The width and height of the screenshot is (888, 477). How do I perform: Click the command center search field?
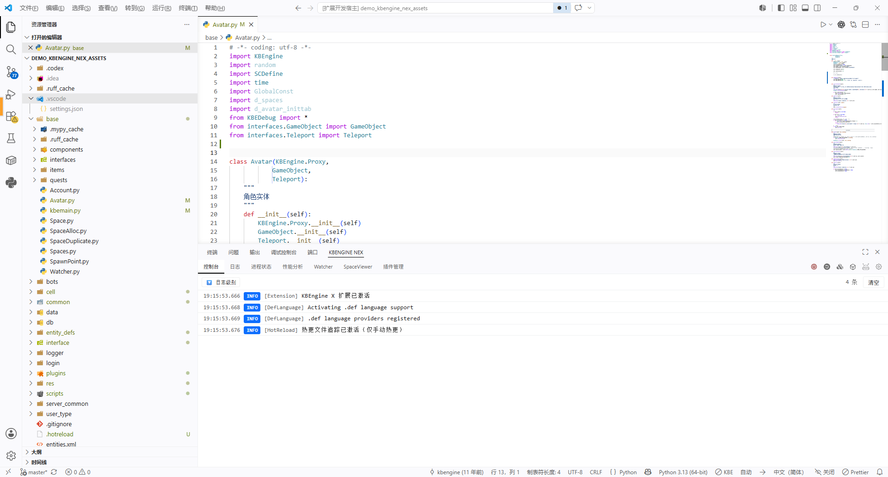(435, 8)
